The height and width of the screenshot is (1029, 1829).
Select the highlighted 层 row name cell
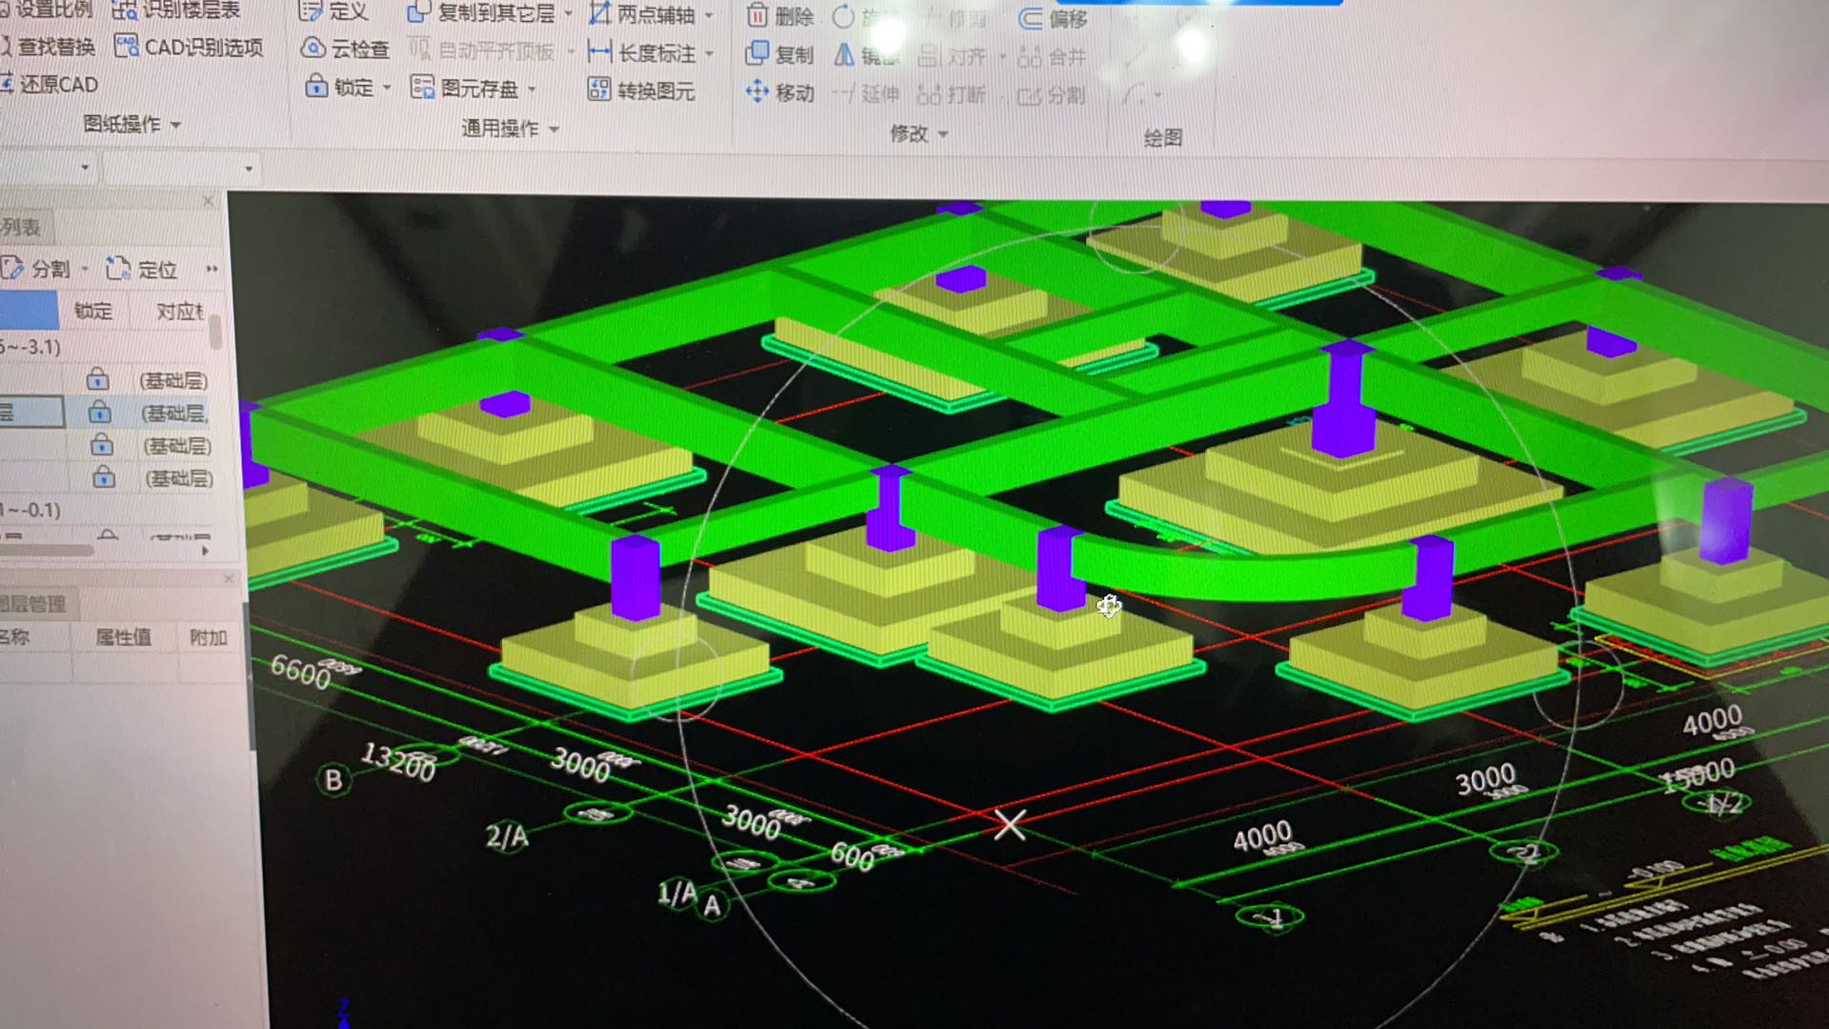click(30, 412)
